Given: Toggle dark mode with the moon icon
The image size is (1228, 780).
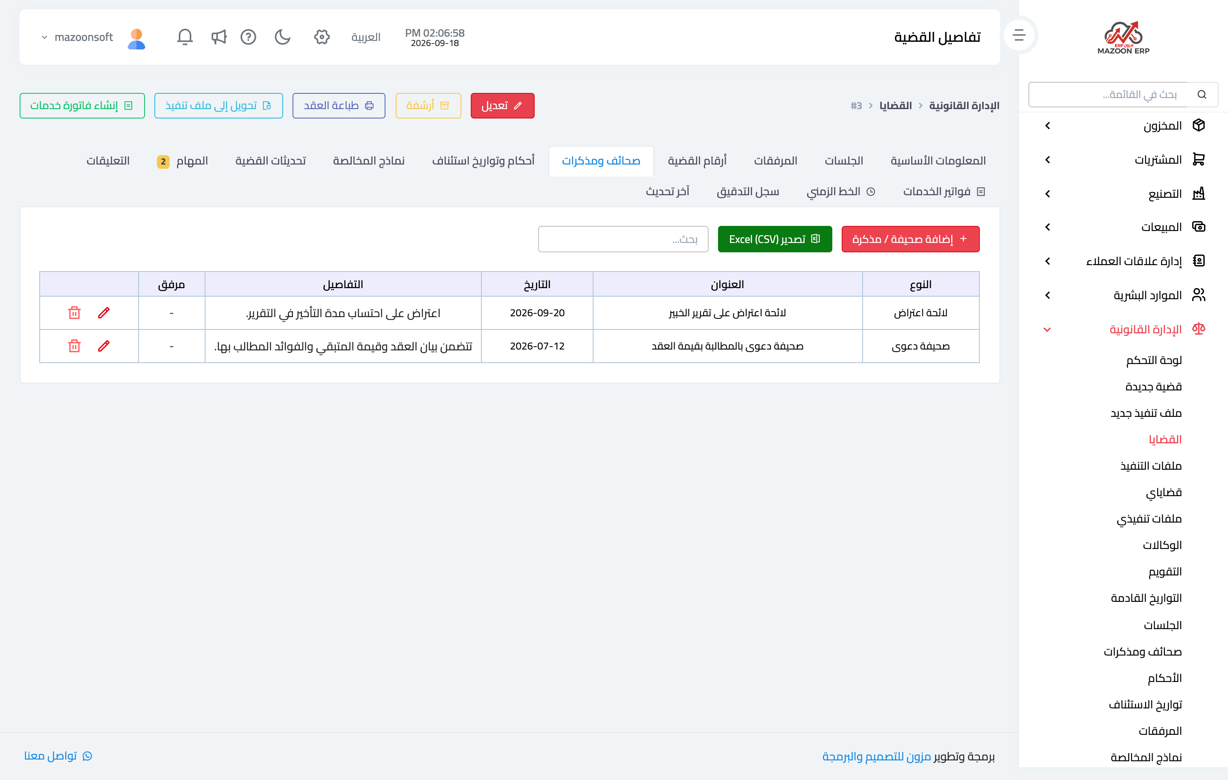Looking at the screenshot, I should coord(283,37).
